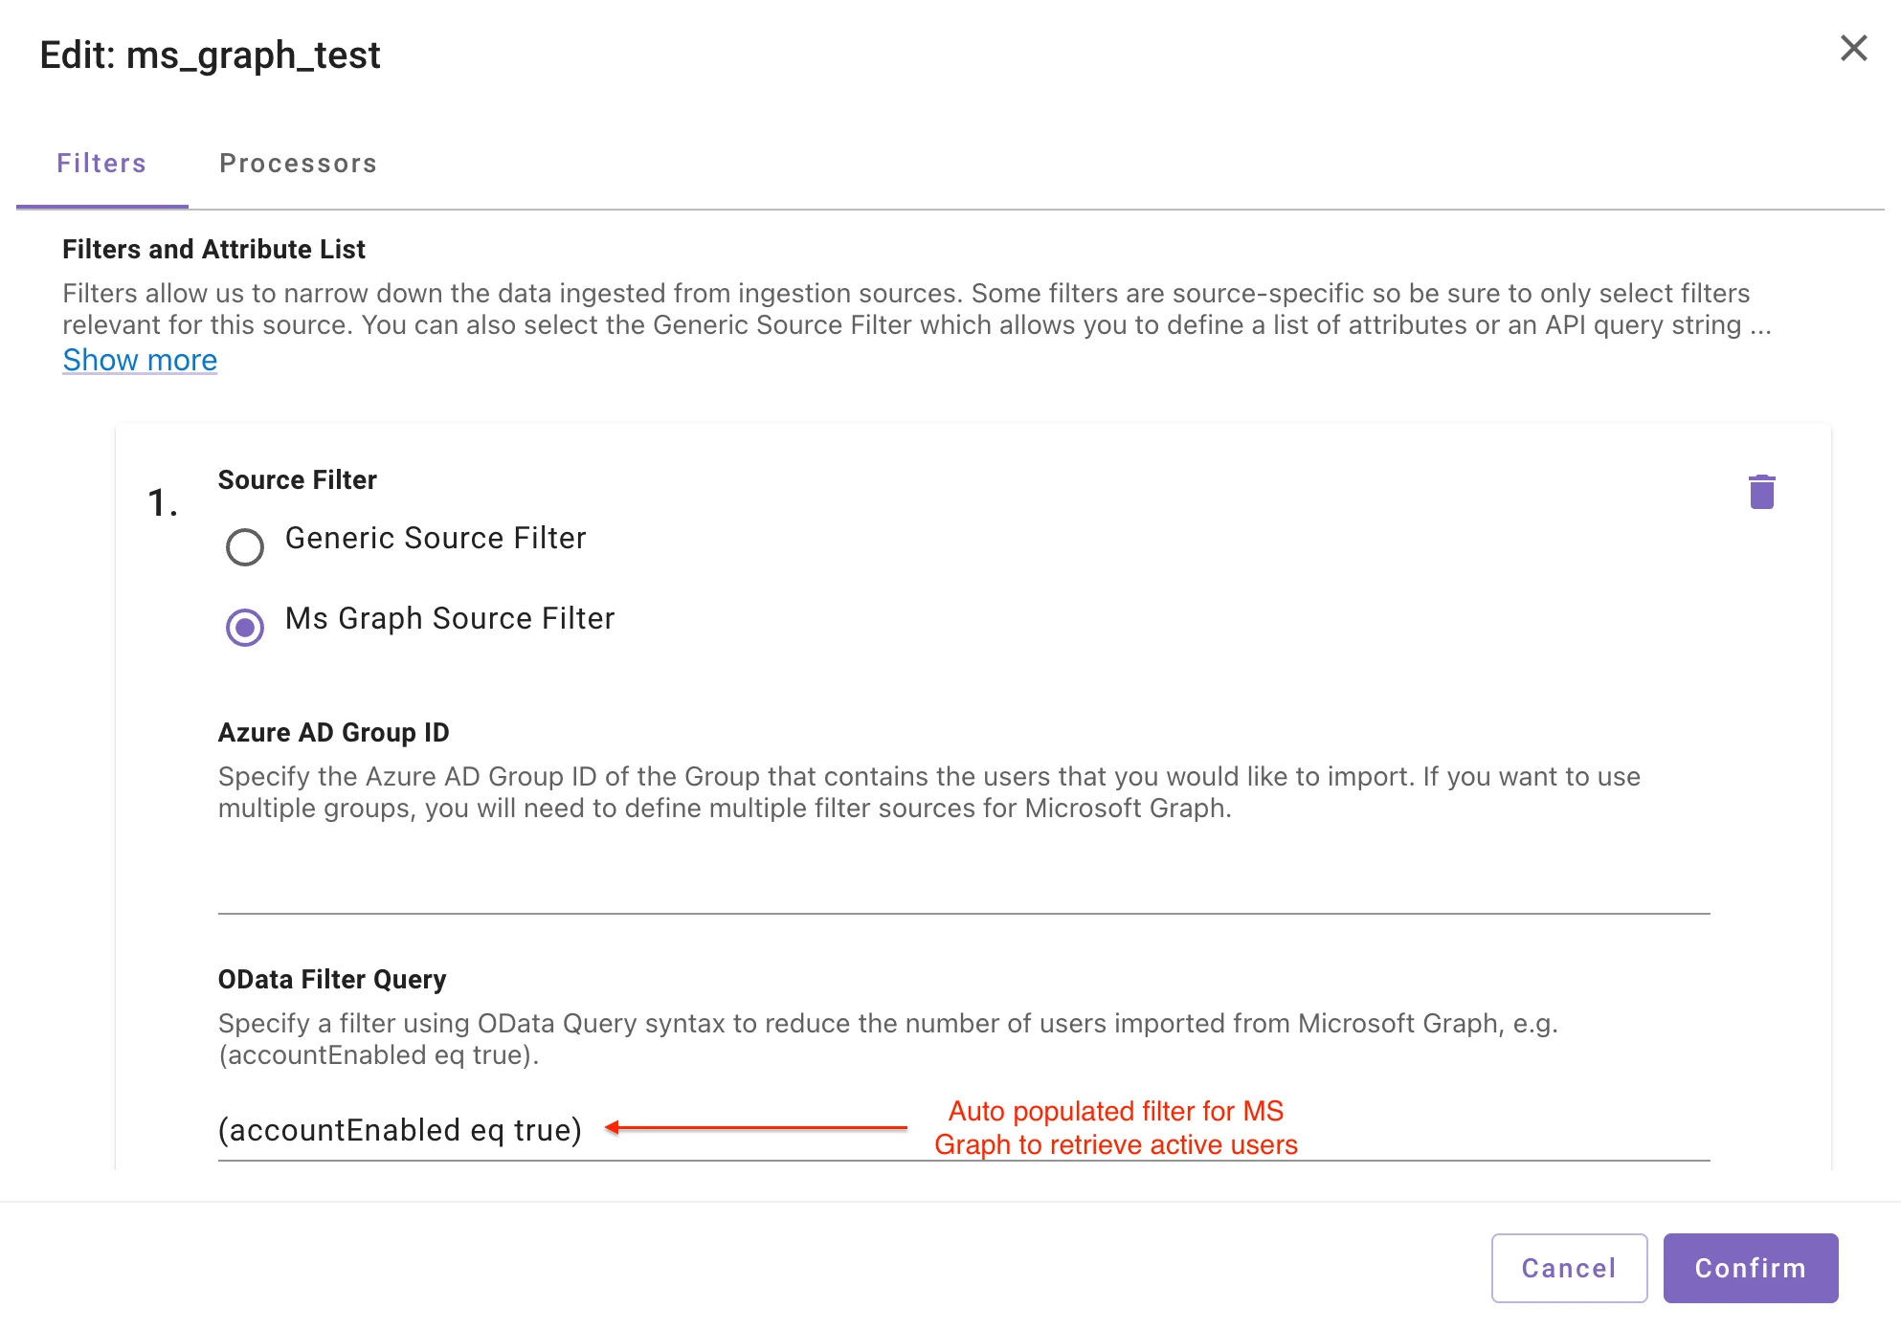Open the Filters tab
This screenshot has width=1901, height=1330.
pos(101,164)
